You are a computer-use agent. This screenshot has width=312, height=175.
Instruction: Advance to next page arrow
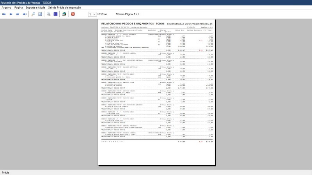(x=18, y=14)
